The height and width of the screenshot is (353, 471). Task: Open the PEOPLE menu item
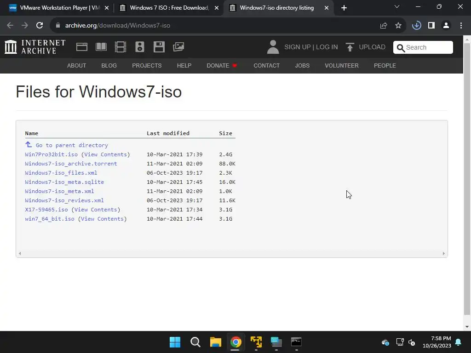coord(385,65)
